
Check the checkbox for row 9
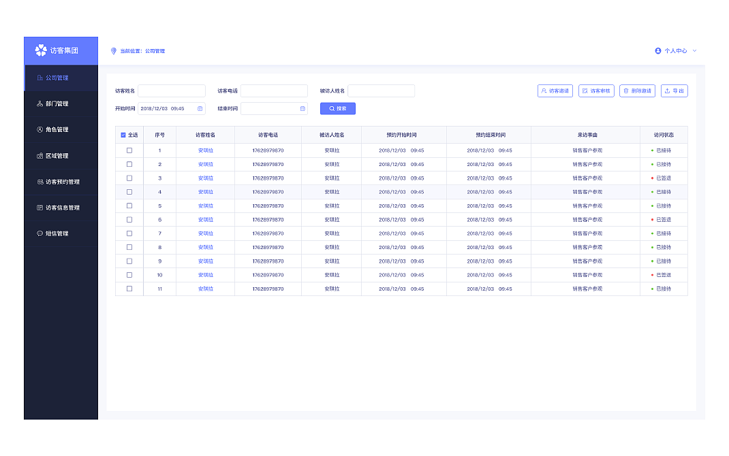tap(129, 261)
